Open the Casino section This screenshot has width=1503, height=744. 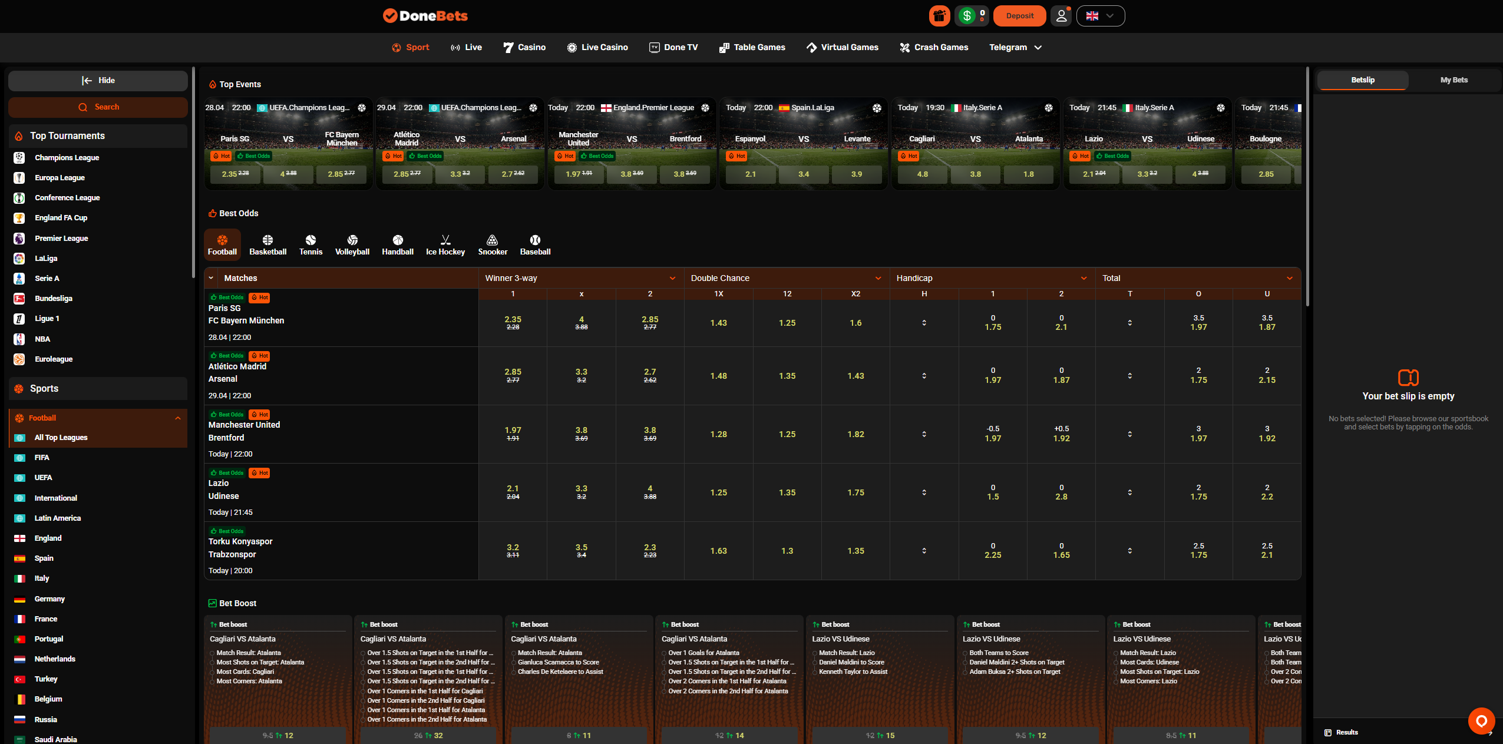524,47
